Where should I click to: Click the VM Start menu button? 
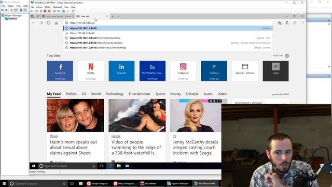[34, 166]
